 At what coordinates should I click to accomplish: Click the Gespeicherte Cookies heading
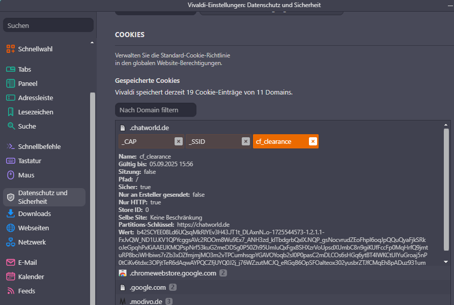[x=148, y=80]
